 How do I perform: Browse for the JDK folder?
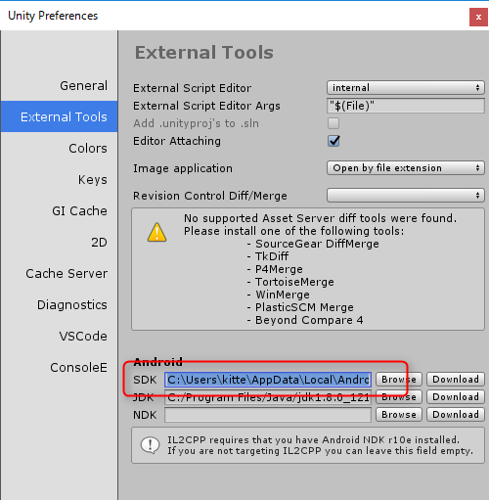point(399,397)
